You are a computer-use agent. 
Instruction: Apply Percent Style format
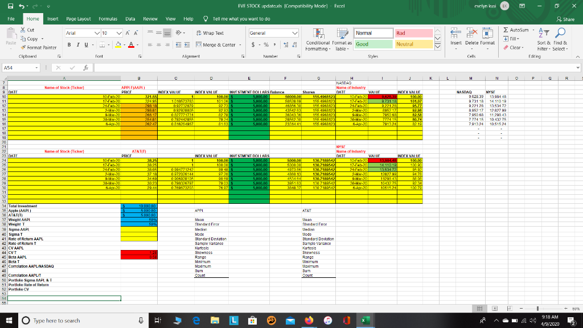click(x=266, y=45)
